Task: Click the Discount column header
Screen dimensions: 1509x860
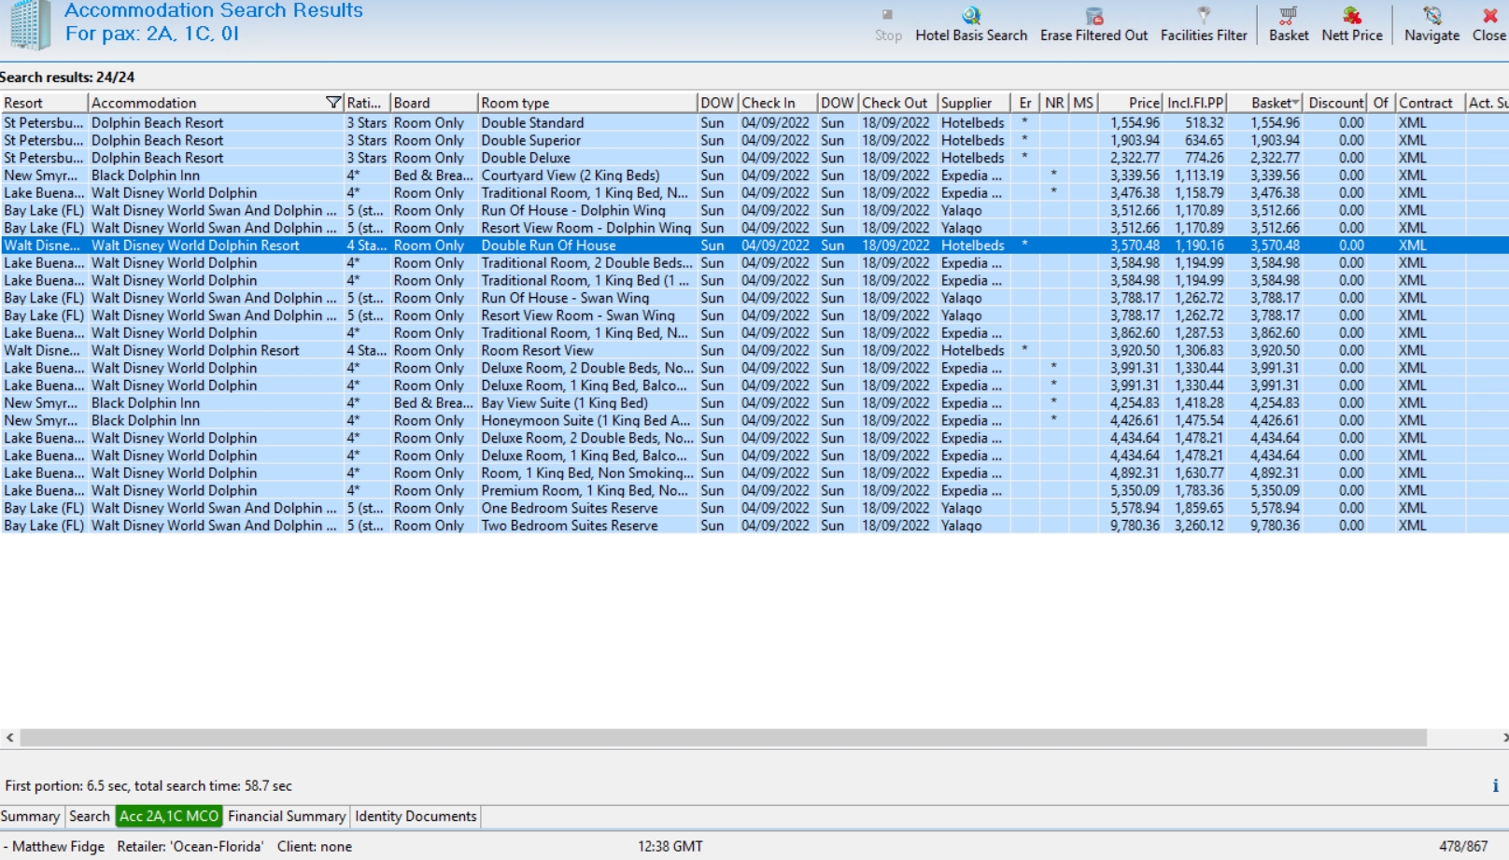Action: pos(1335,103)
